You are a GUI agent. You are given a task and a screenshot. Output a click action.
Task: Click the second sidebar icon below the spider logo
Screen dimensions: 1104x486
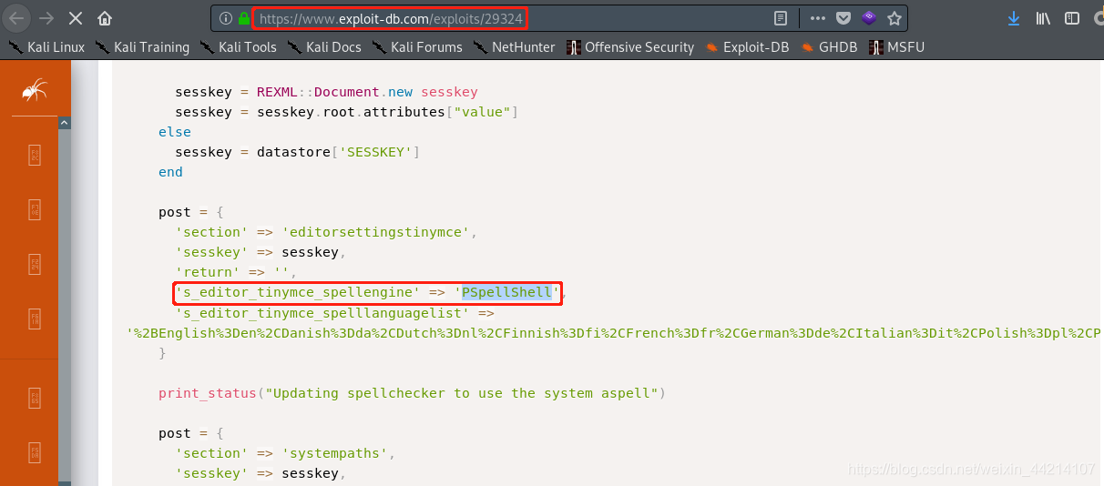(x=35, y=210)
